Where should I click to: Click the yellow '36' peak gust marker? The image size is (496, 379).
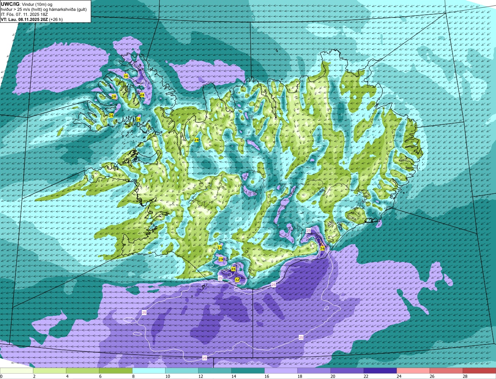(322, 248)
